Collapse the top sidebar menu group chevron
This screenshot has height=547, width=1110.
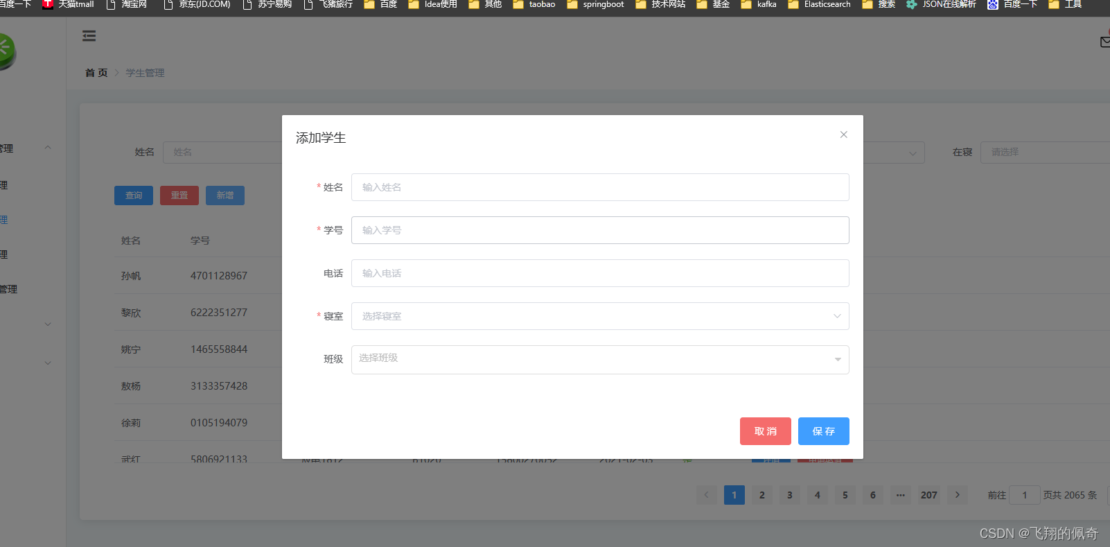(48, 148)
